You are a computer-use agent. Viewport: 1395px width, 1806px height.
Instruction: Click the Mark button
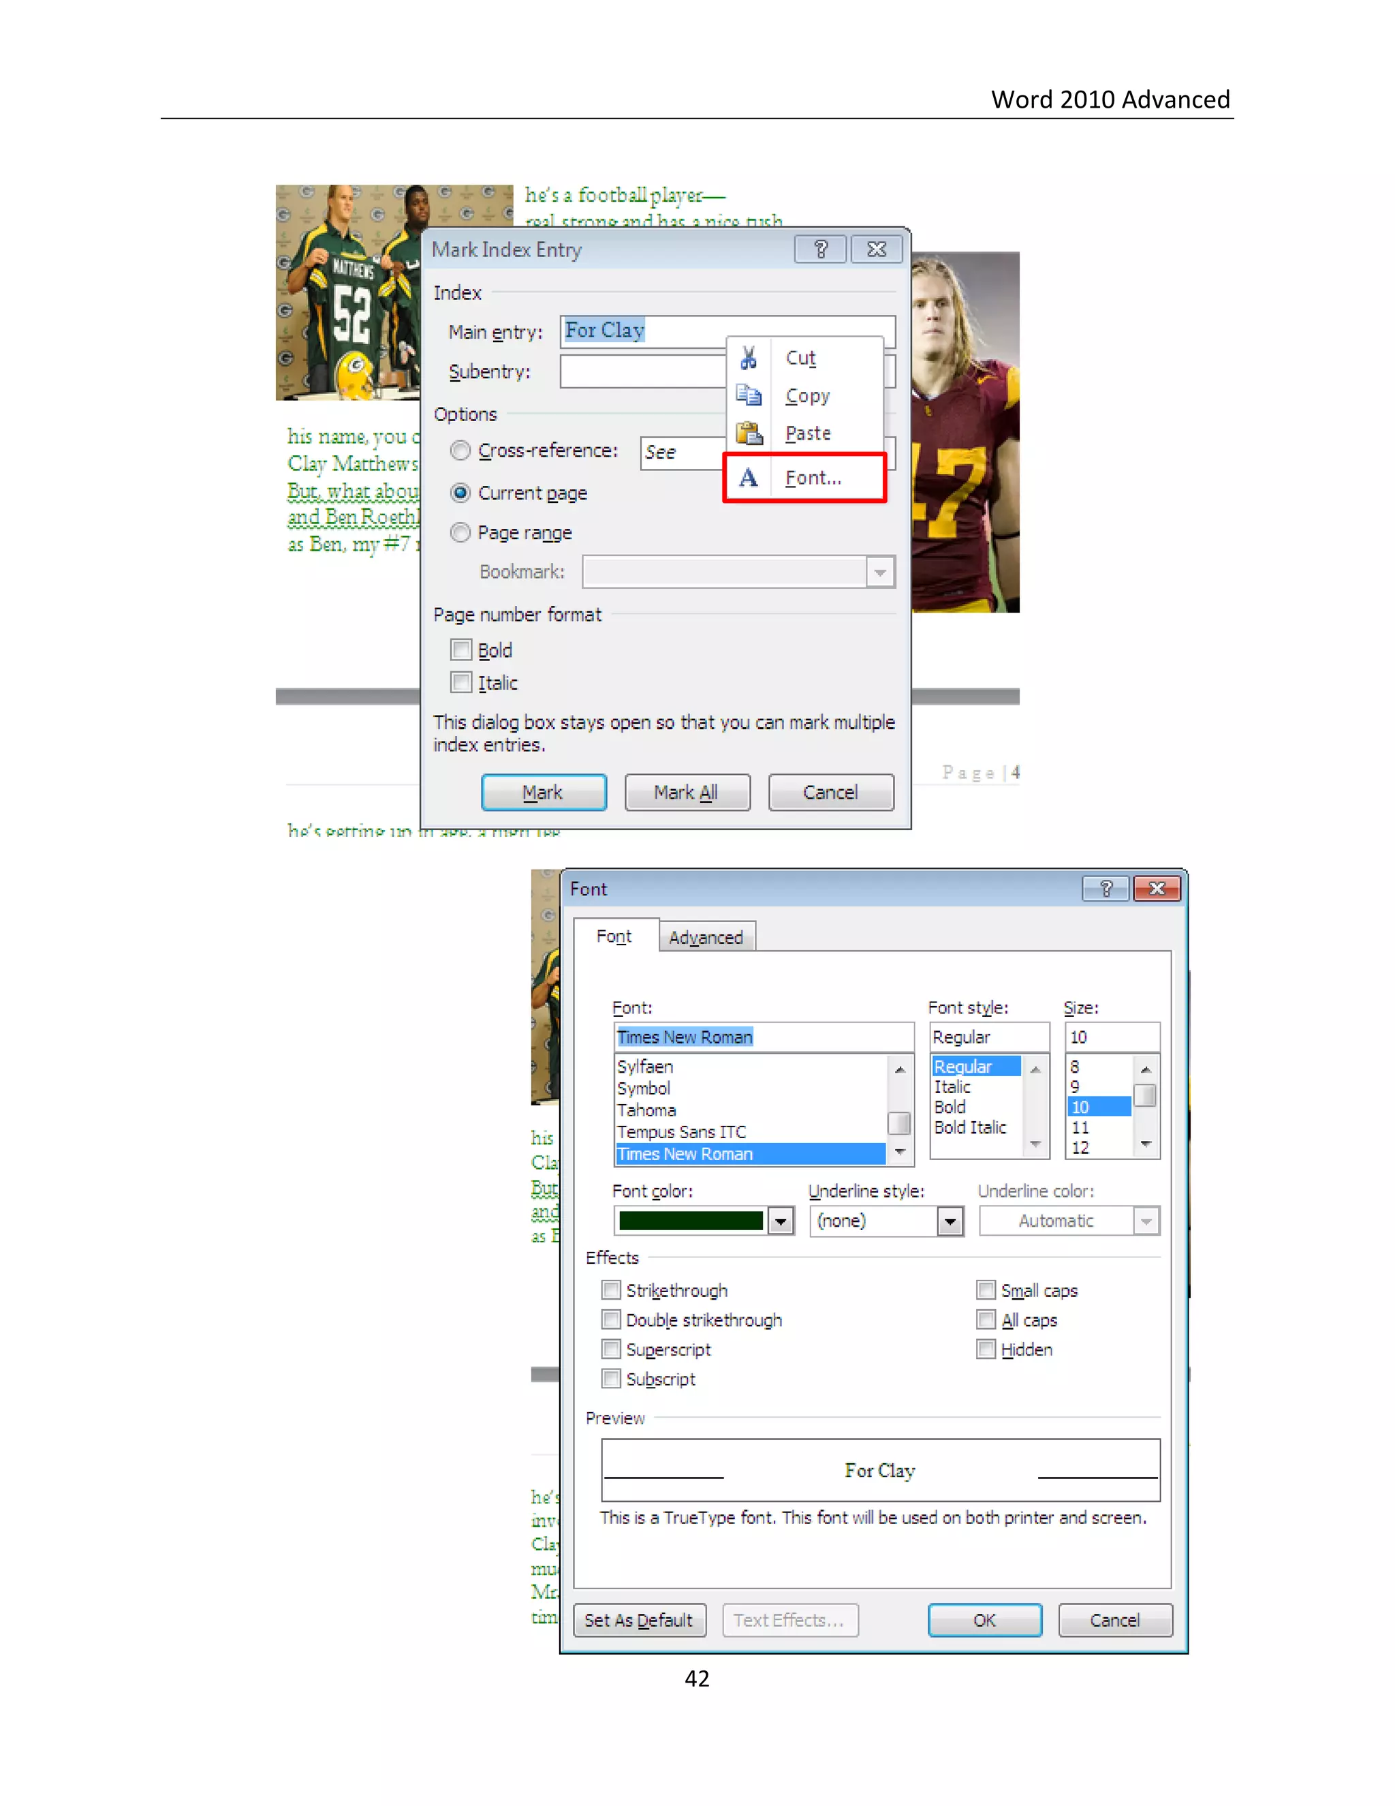point(544,792)
